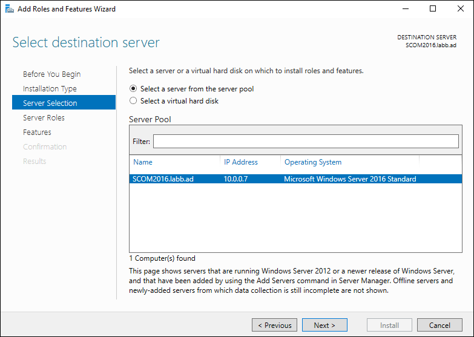Click into the Filter text field
Viewport: 474px width, 337px height.
306,141
